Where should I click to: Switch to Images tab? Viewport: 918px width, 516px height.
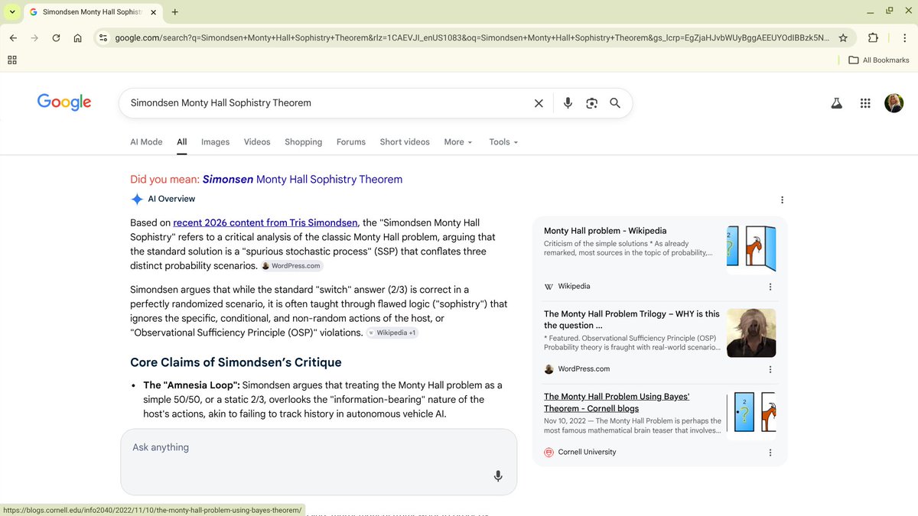[x=216, y=142]
